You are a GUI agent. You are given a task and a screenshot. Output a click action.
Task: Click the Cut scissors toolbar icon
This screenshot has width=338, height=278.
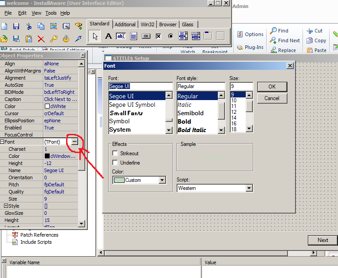tap(29, 26)
